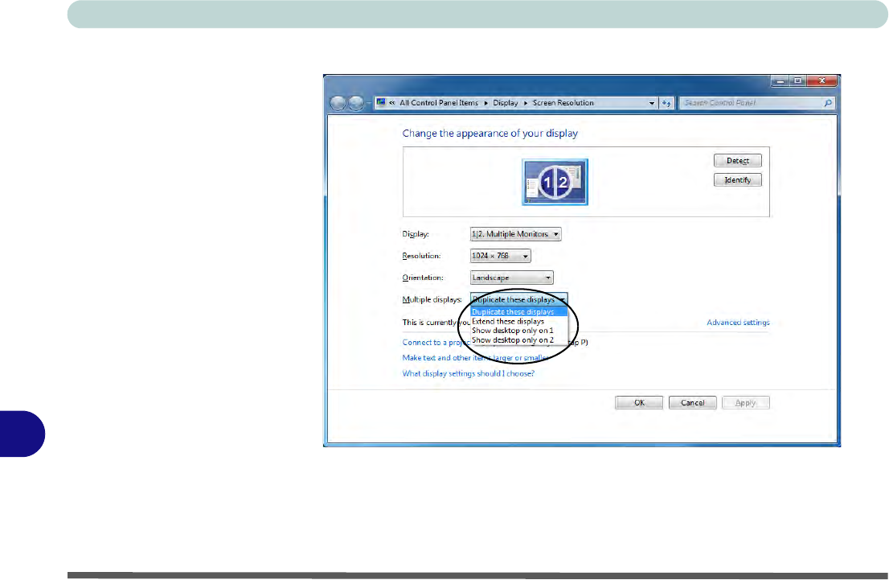This screenshot has width=889, height=580.
Task: Click the refresh icon beside address bar
Action: (x=666, y=103)
